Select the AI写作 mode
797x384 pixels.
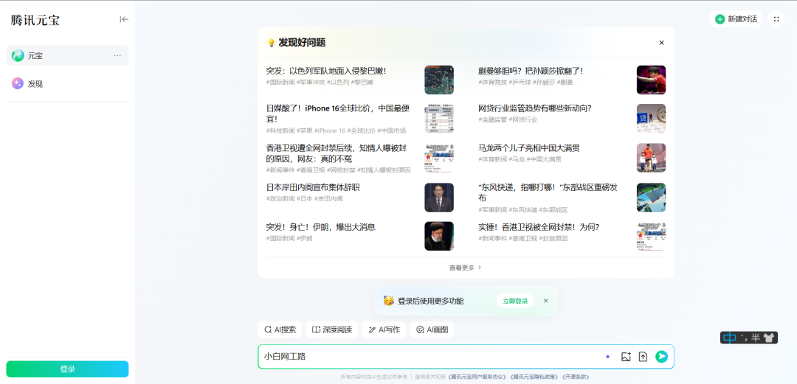(384, 329)
